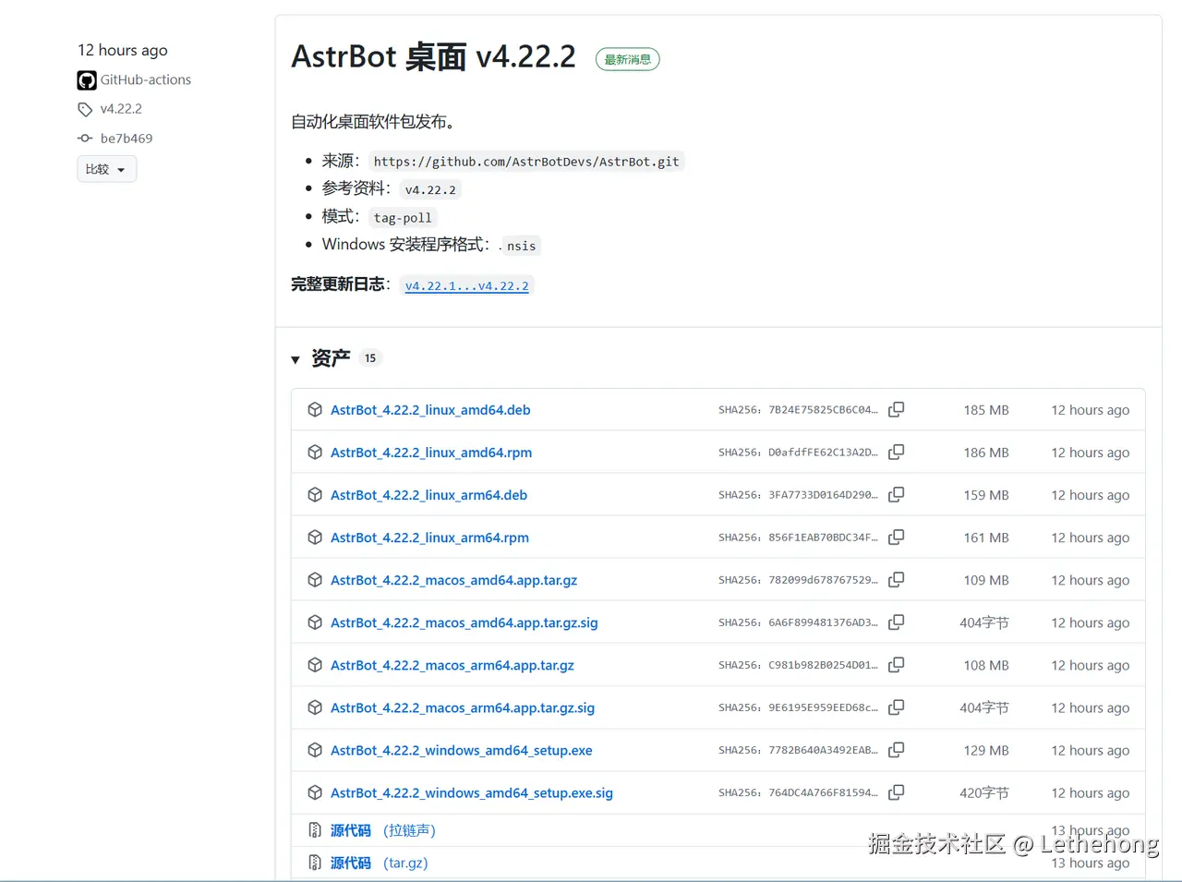
Task: Download AstrBot_4.22.2_macos_arm64.app.tar.gz.sig
Action: pos(463,707)
